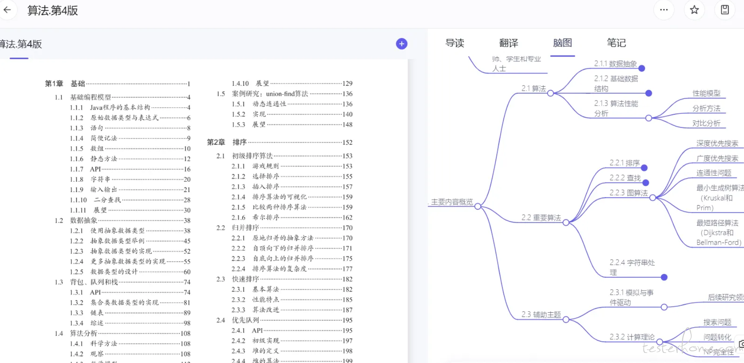Click the 性能模型 mind map node
The width and height of the screenshot is (744, 363).
(706, 93)
